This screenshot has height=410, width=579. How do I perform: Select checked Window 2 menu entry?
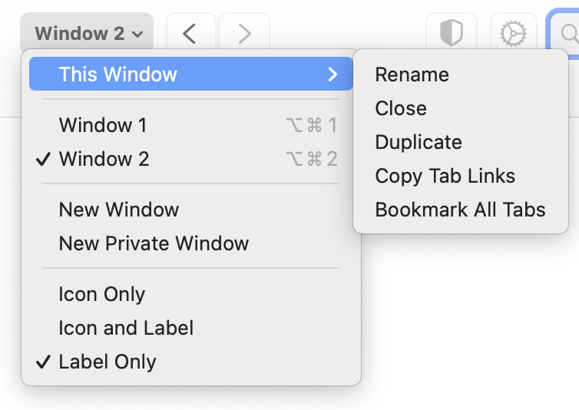(104, 159)
